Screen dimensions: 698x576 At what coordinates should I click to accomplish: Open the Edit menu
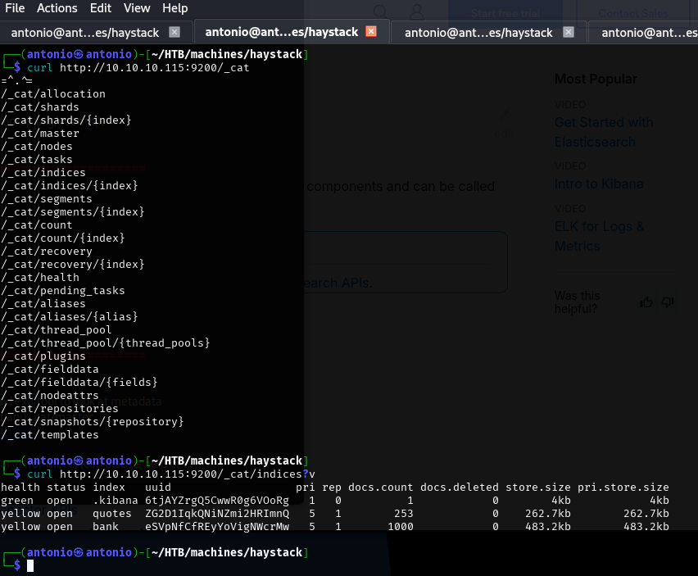[x=101, y=8]
